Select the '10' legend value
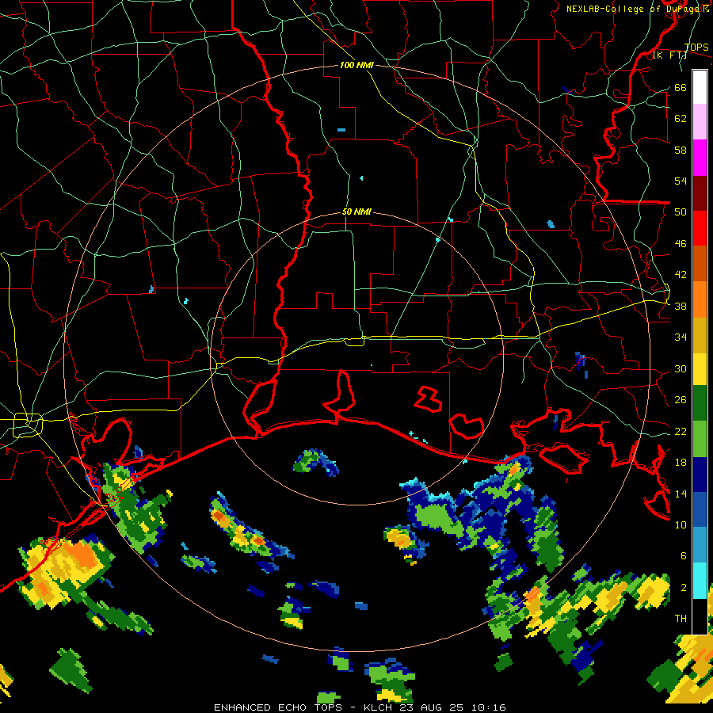 coord(681,524)
